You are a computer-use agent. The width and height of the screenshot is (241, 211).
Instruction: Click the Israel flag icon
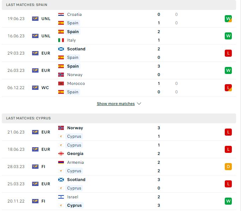[x=61, y=197]
